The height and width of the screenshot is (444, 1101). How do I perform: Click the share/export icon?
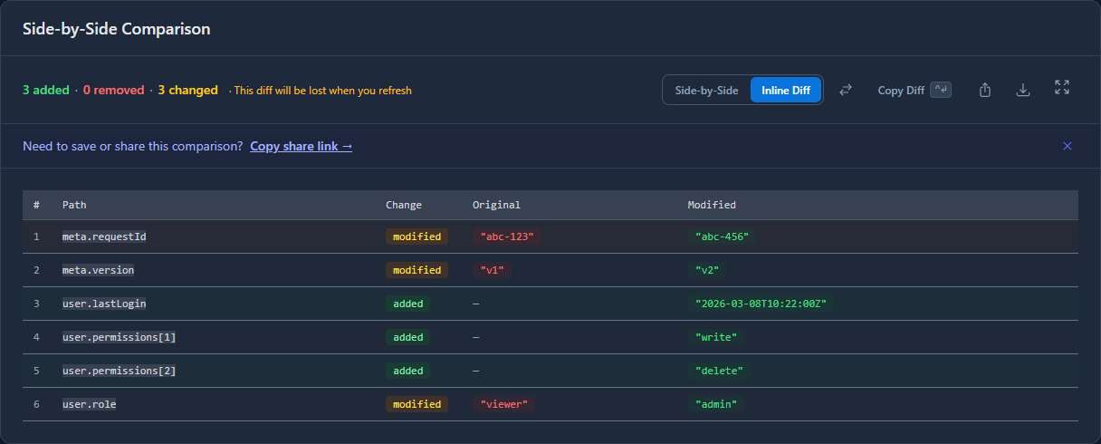pyautogui.click(x=985, y=90)
